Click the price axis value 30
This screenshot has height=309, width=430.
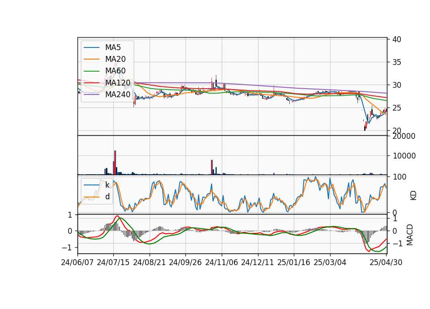396,85
